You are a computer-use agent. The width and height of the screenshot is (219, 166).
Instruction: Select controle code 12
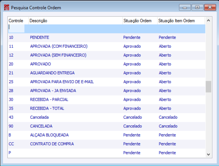[x=11, y=55]
